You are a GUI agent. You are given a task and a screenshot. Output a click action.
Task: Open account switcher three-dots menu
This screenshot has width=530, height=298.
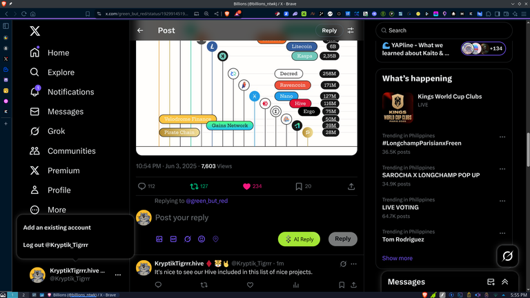click(x=117, y=275)
